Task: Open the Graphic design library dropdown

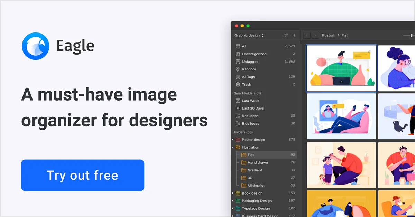Action: [x=249, y=35]
